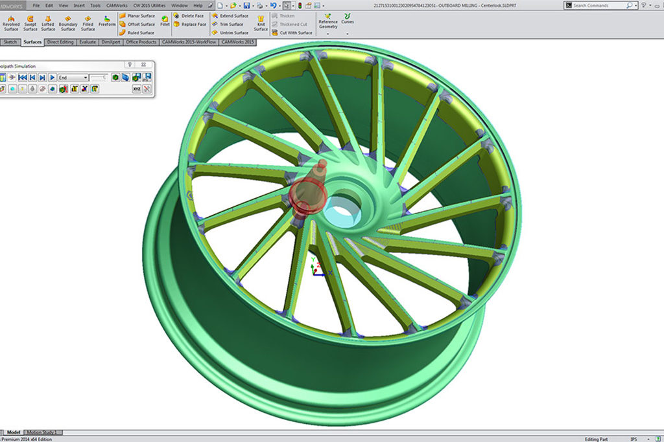Start the Extend Surface command
Screen dimensions: 664x442
pos(230,16)
